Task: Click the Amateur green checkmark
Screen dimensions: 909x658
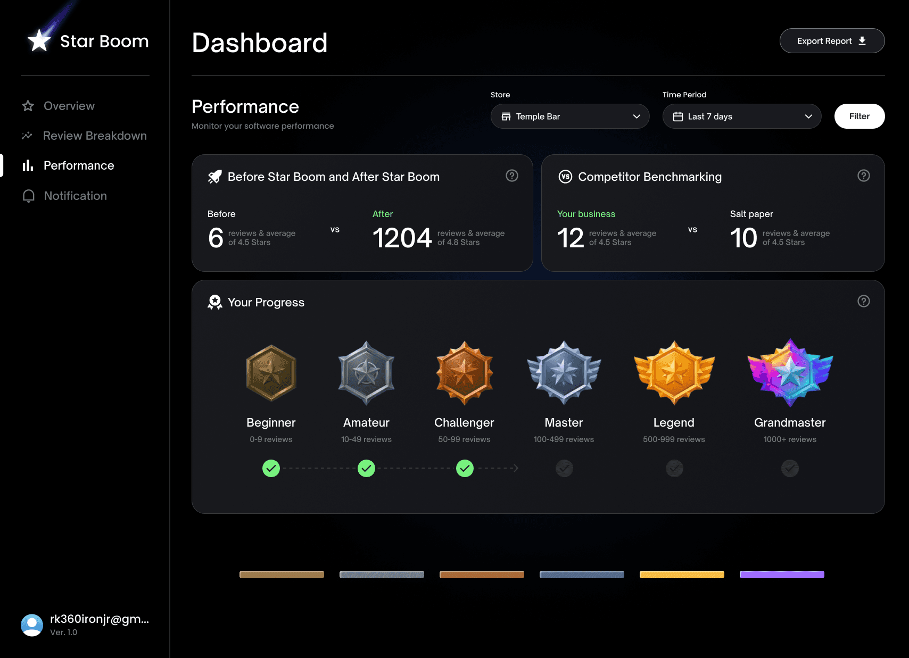Action: 366,469
